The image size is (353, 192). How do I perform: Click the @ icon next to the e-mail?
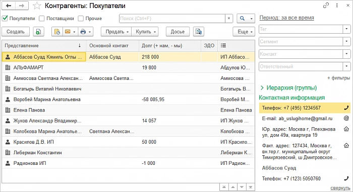(x=346, y=118)
